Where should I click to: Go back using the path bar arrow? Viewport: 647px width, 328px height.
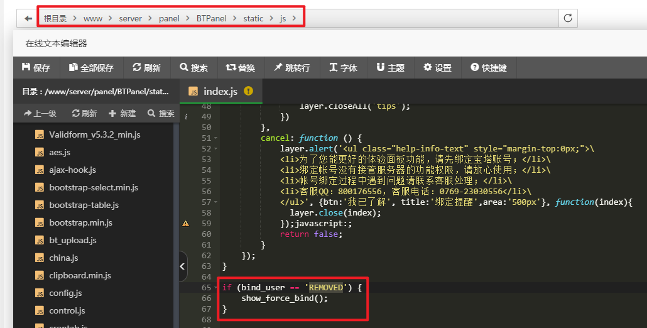click(x=28, y=18)
